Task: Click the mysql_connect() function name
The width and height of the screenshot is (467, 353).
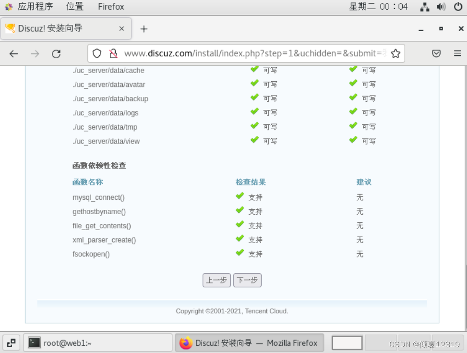Action: pos(98,197)
